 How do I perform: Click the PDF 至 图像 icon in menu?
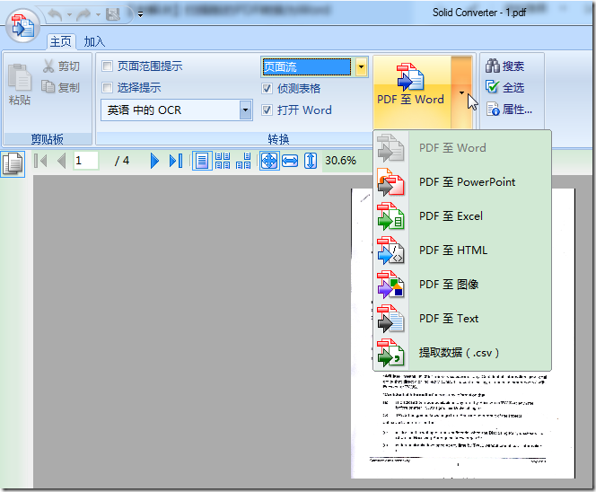click(x=391, y=285)
